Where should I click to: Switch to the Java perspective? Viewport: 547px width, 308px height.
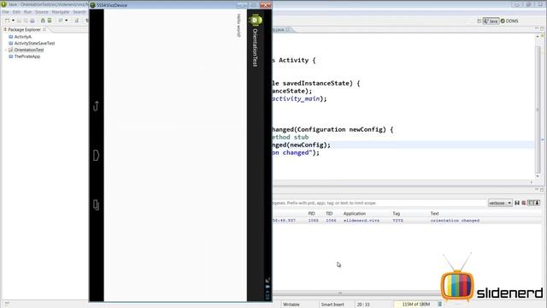pyautogui.click(x=491, y=21)
